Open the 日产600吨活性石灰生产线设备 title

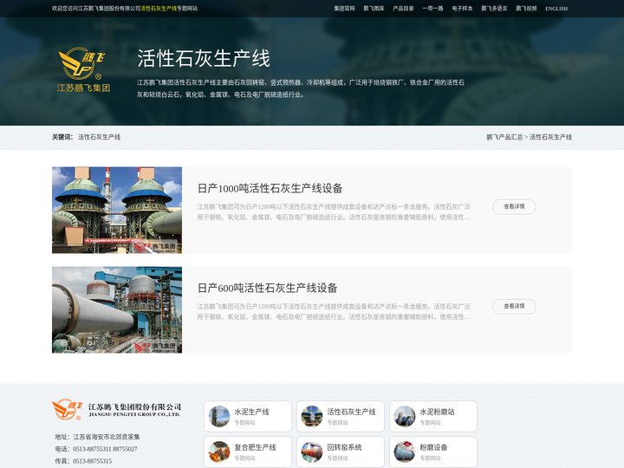coord(268,288)
